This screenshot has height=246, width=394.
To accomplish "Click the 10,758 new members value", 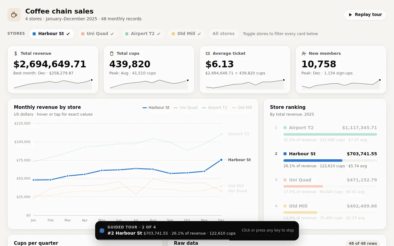I will [319, 64].
